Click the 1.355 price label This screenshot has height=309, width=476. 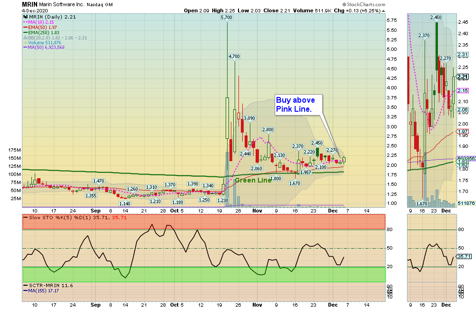click(91, 195)
